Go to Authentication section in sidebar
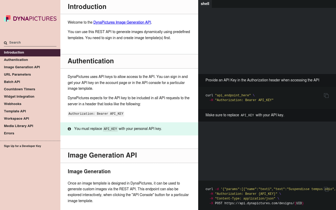Image resolution: width=336 pixels, height=210 pixels. (x=30, y=60)
